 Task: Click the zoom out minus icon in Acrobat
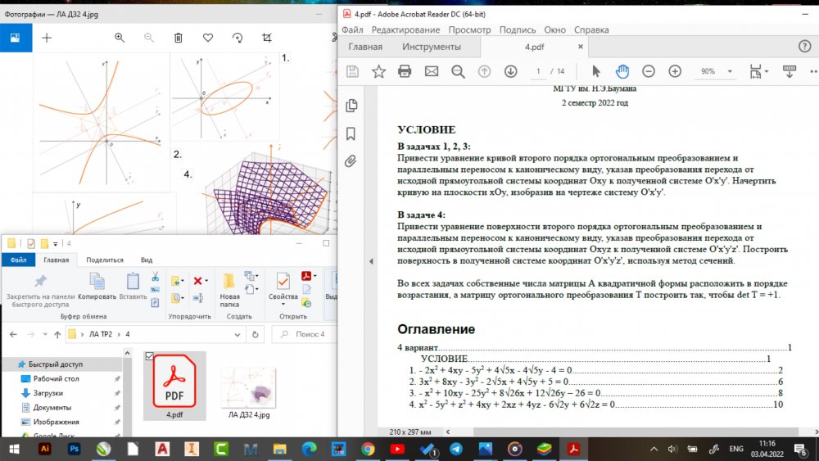(649, 71)
